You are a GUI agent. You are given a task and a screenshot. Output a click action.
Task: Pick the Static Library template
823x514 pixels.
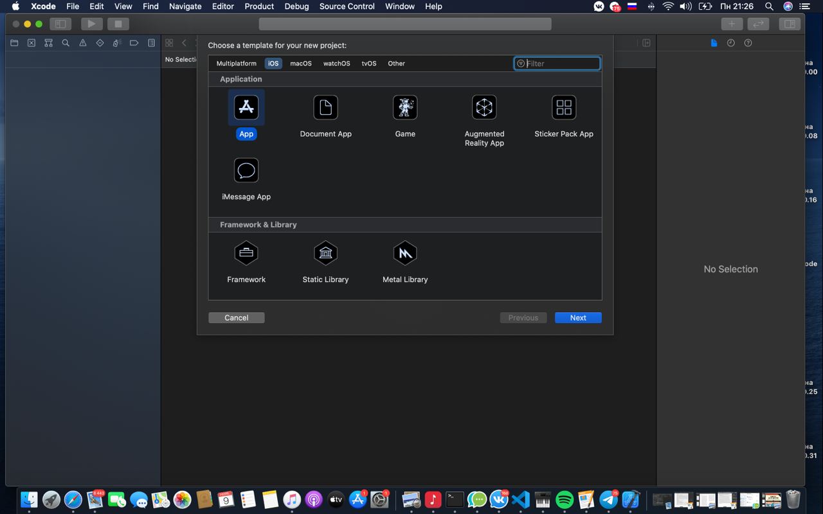[325, 253]
